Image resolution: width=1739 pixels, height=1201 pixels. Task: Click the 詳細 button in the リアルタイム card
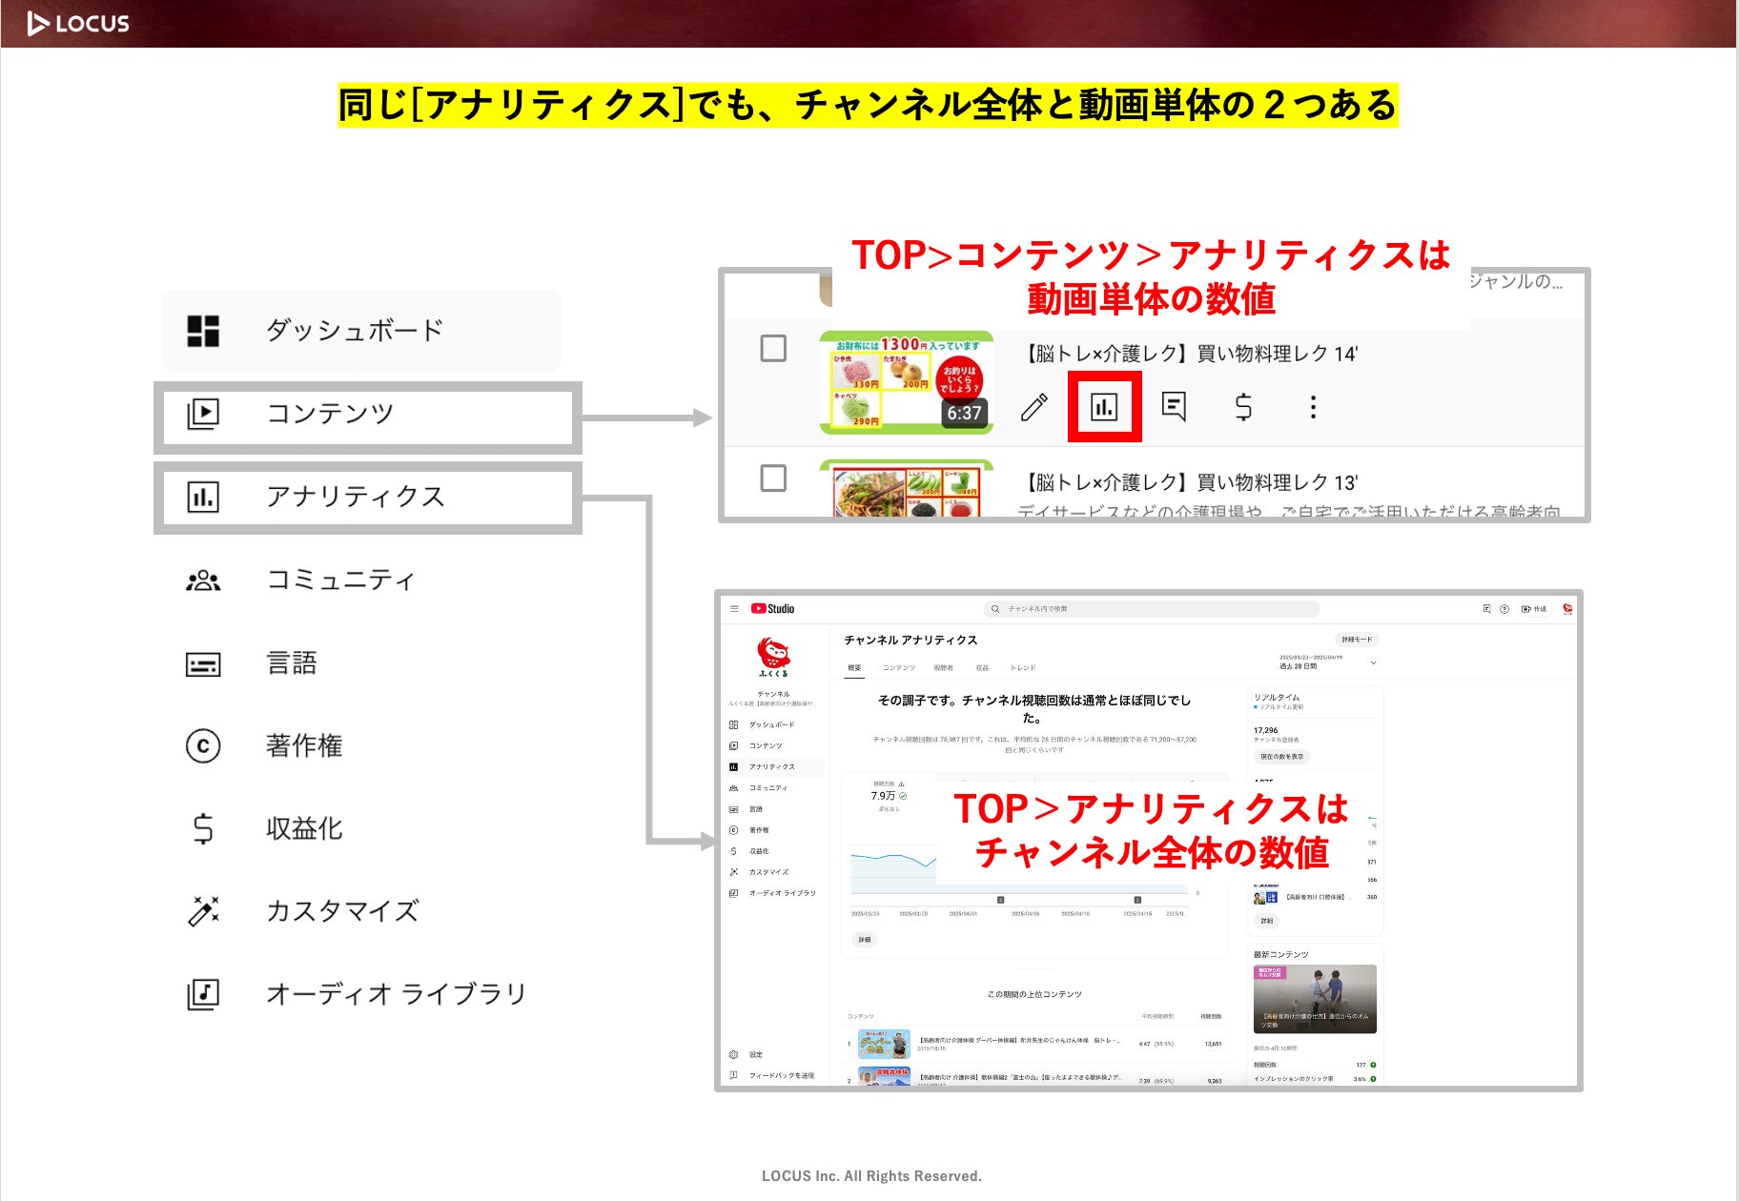point(1266,921)
